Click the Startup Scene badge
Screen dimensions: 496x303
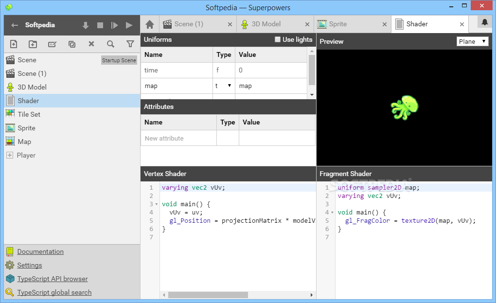click(x=119, y=60)
